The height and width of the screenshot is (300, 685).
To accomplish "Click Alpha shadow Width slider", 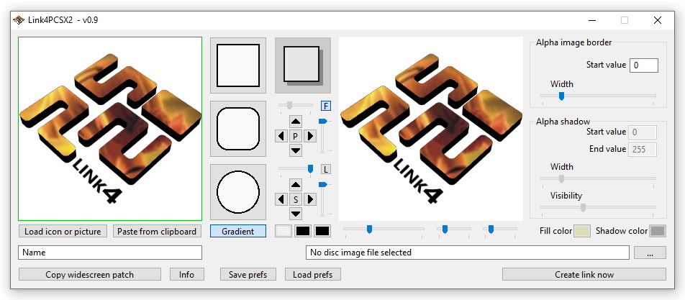I will pos(598,179).
